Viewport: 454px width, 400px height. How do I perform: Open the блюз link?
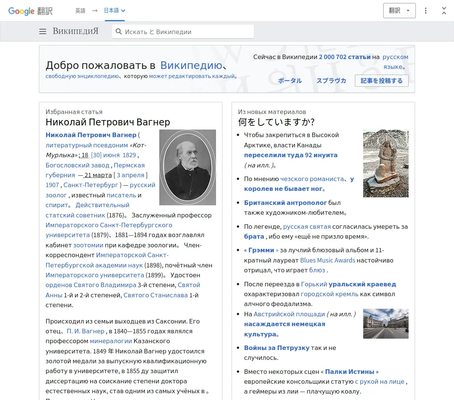317,270
